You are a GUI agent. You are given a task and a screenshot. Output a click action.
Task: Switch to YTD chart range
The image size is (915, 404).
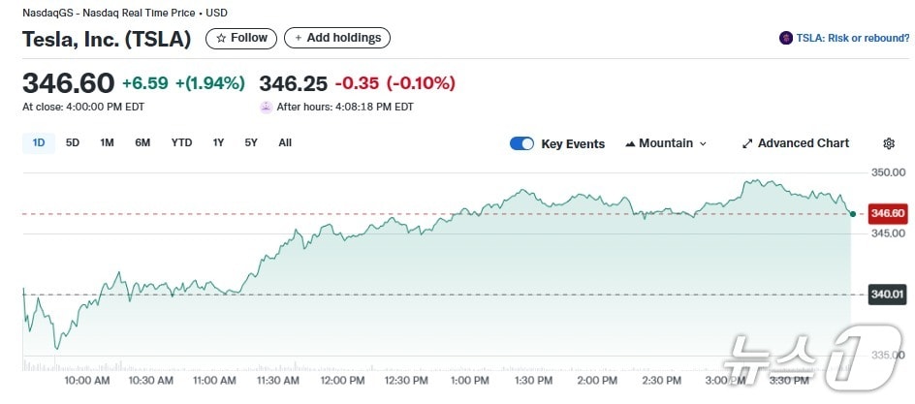(x=181, y=142)
